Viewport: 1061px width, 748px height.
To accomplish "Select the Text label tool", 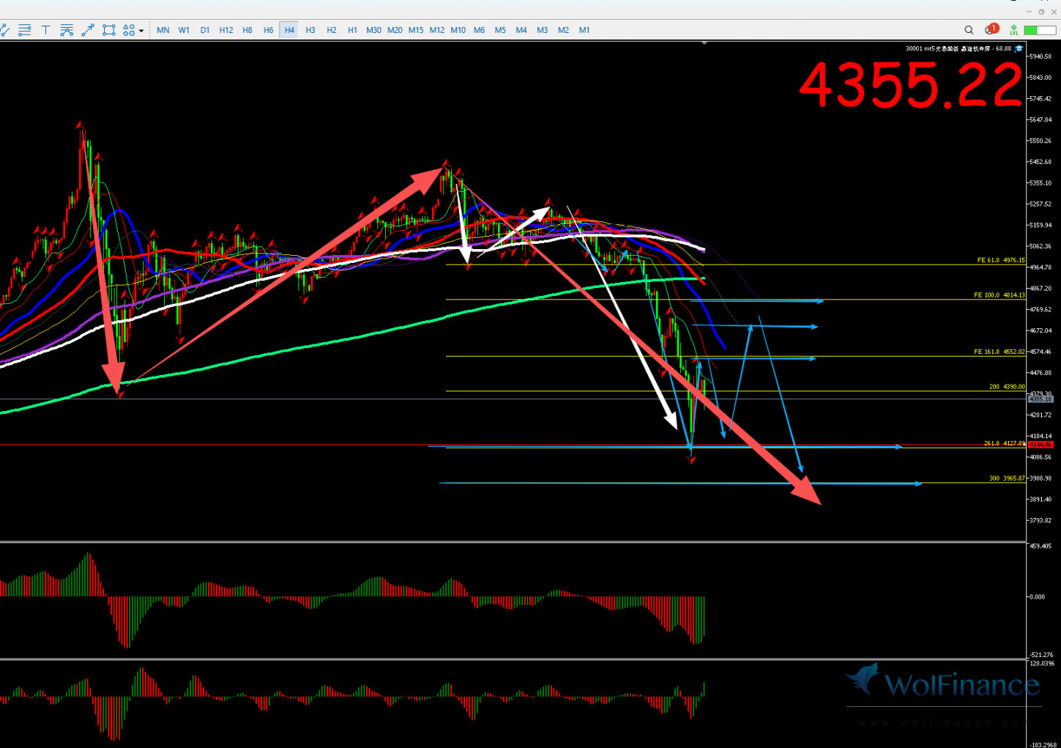I will point(45,30).
